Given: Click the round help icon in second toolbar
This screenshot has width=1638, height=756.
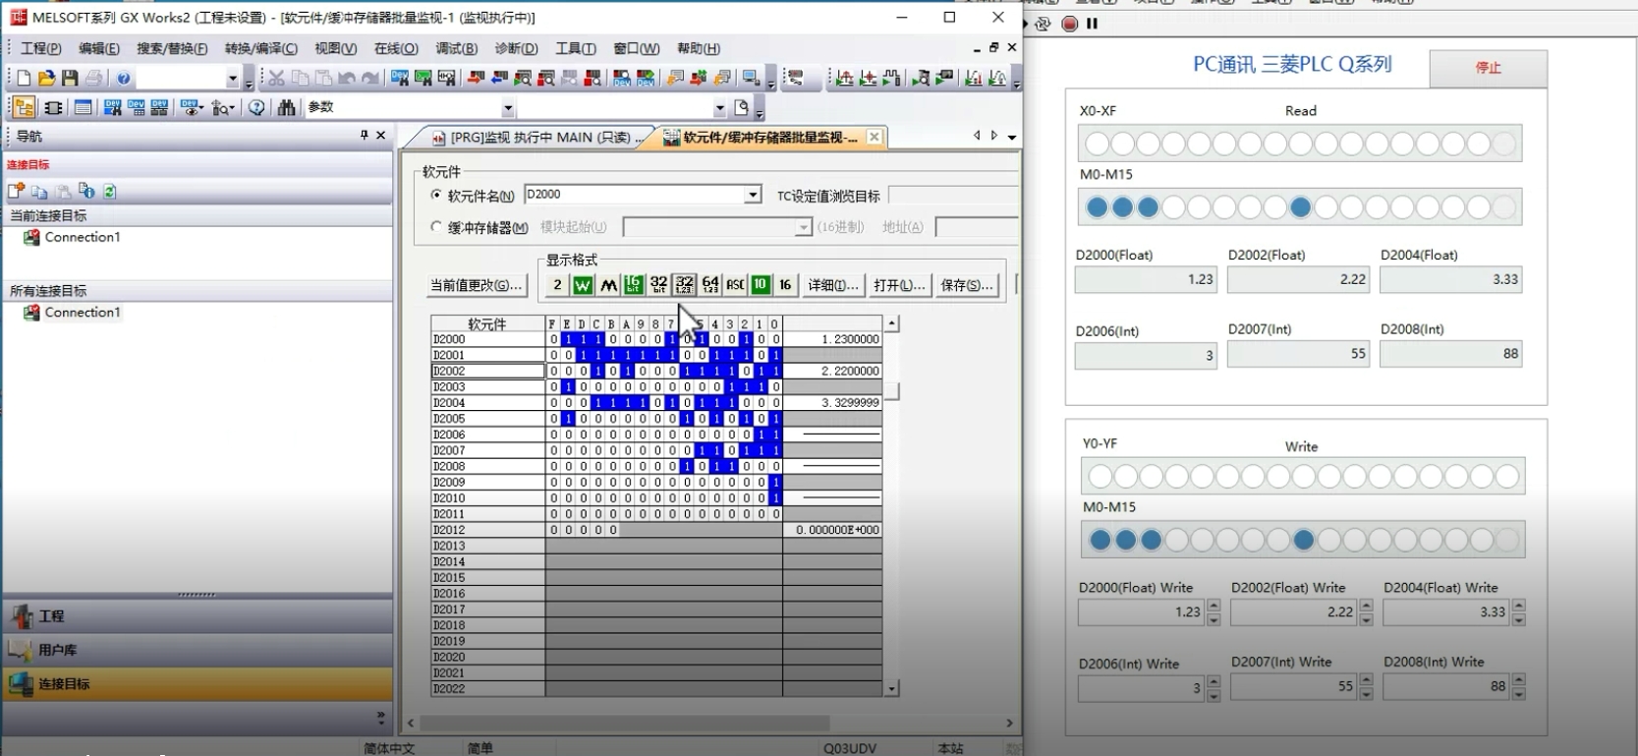Looking at the screenshot, I should (x=256, y=107).
